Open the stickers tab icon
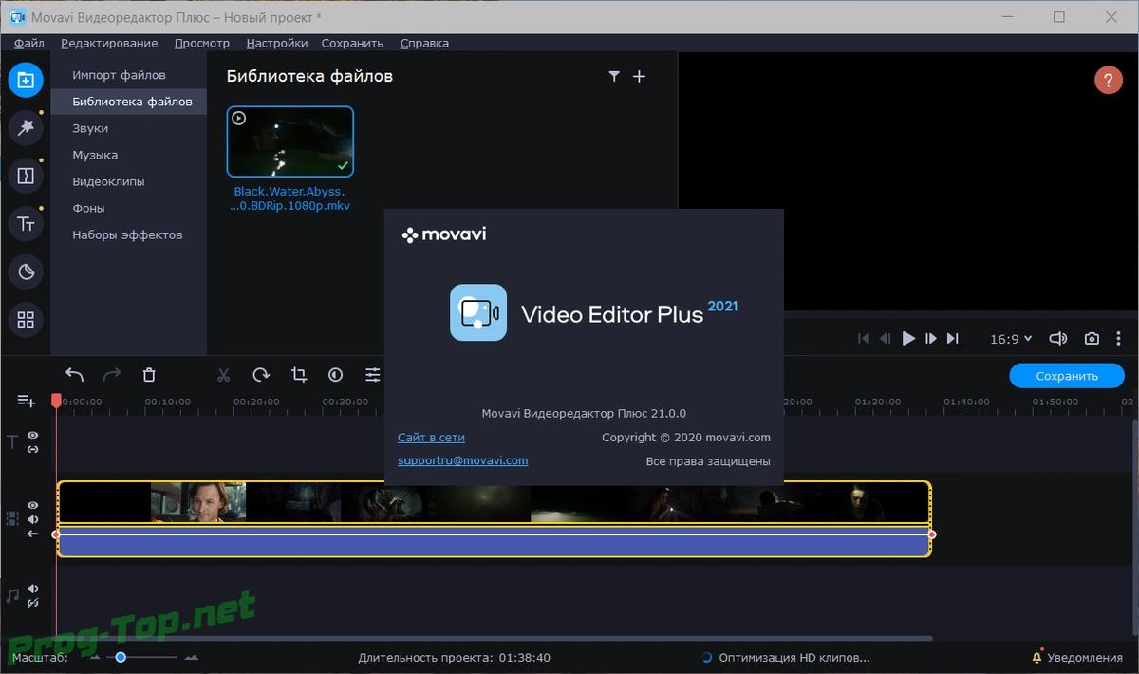Screen dimensions: 1139x674 click(26, 272)
